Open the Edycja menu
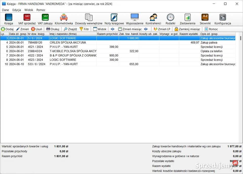The image size is (243, 174). (17, 10)
